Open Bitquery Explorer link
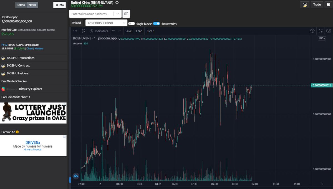Image resolution: width=333 pixels, height=189 pixels. (x=31, y=89)
